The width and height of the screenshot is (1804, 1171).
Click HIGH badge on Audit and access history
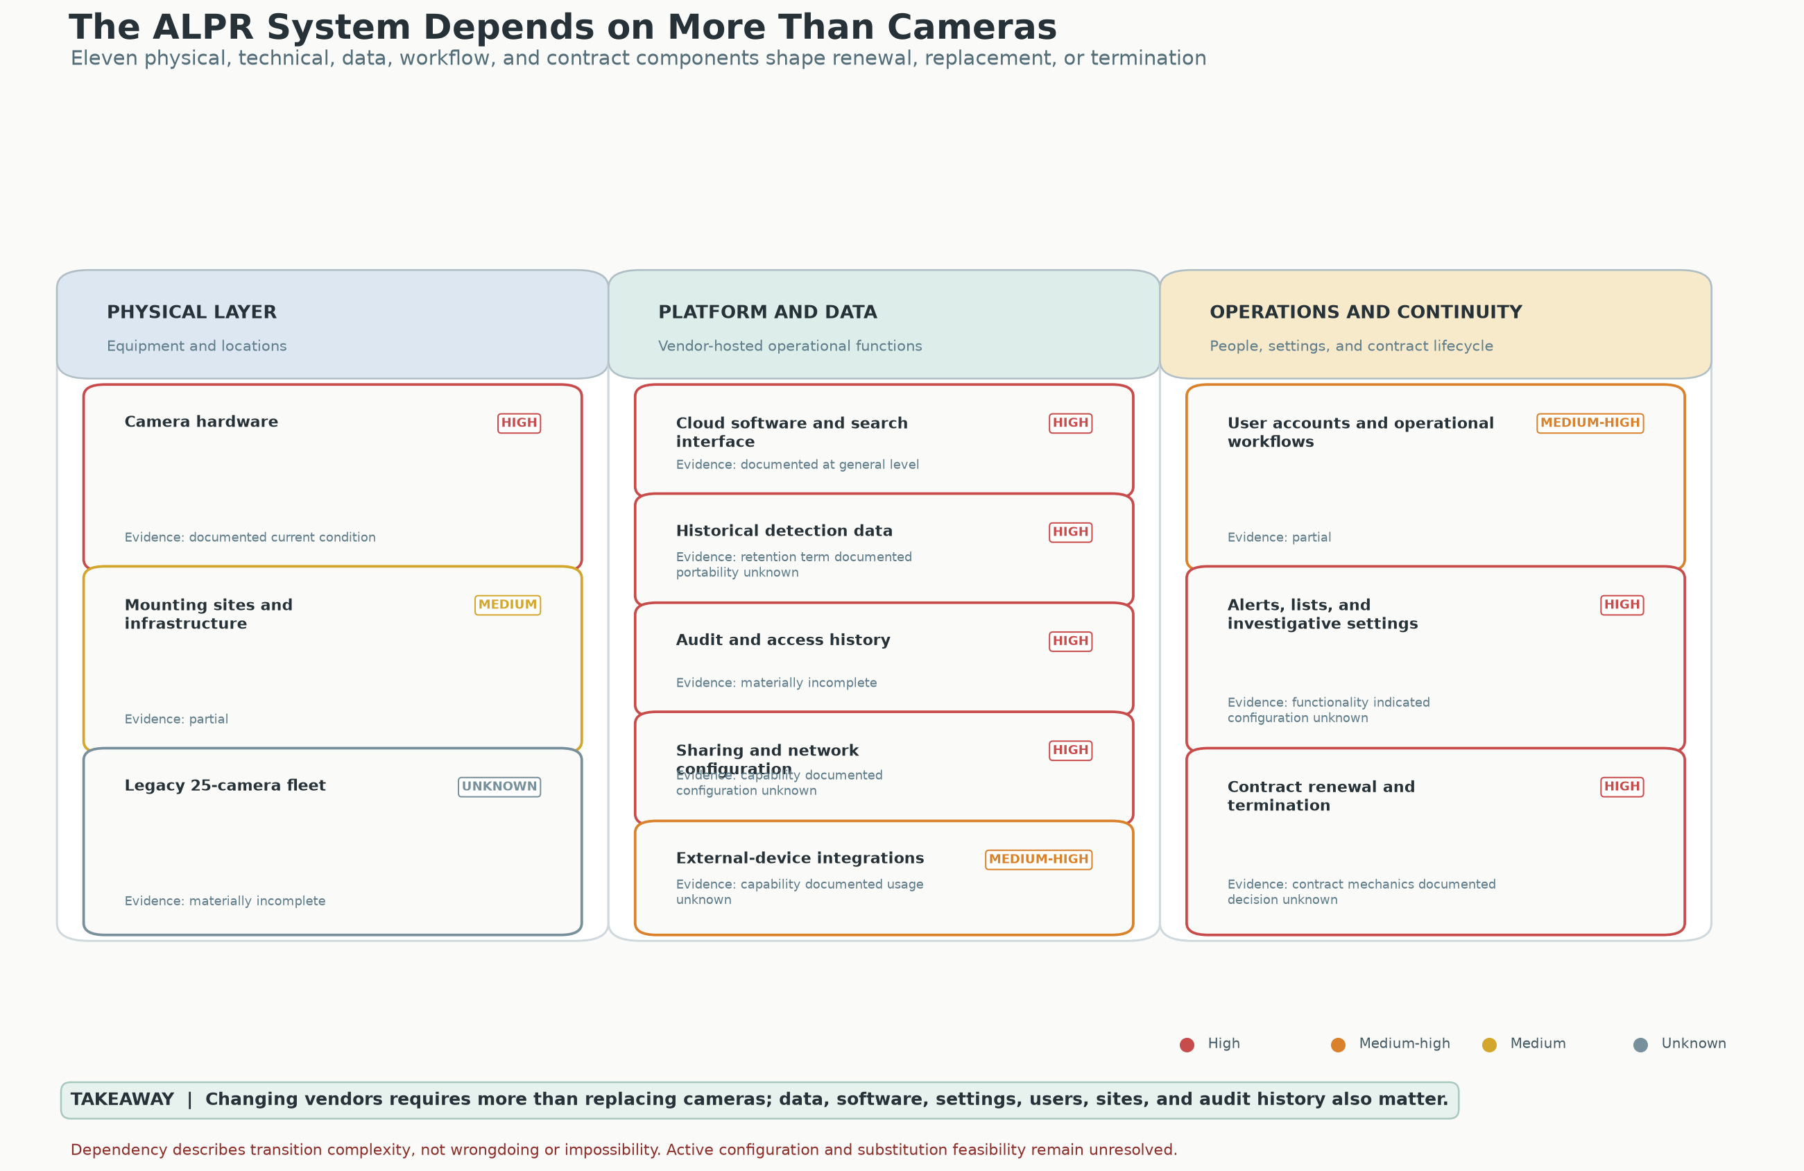(x=1071, y=641)
